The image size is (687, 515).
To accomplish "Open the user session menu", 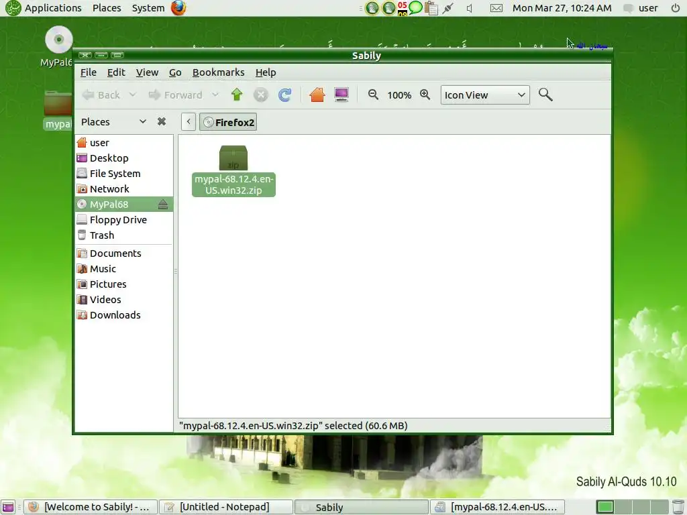I will pyautogui.click(x=642, y=8).
